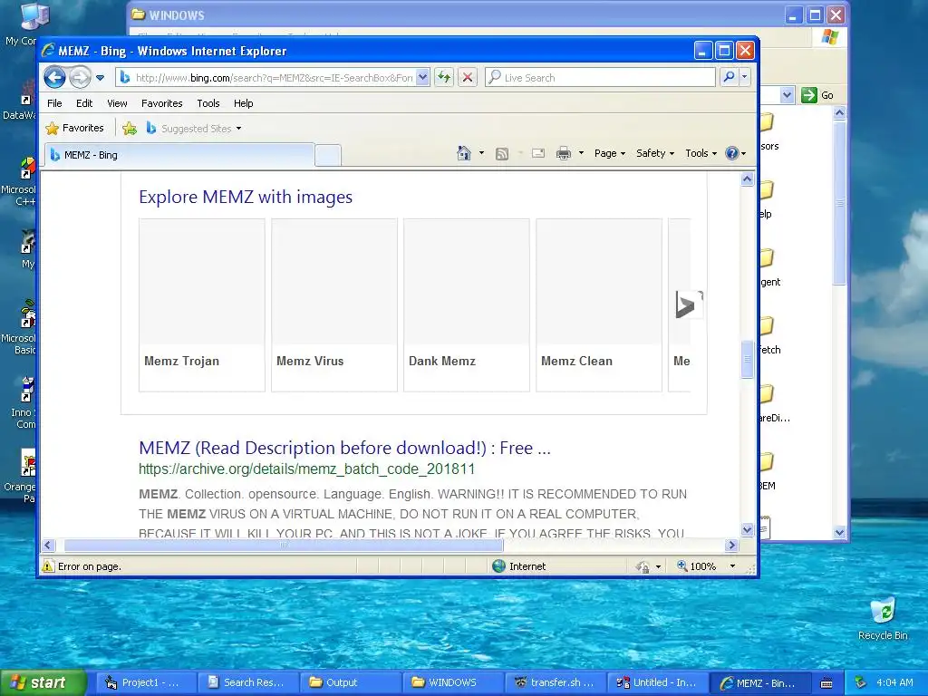Click the Home icon in command bar
The height and width of the screenshot is (696, 928).
[463, 153]
